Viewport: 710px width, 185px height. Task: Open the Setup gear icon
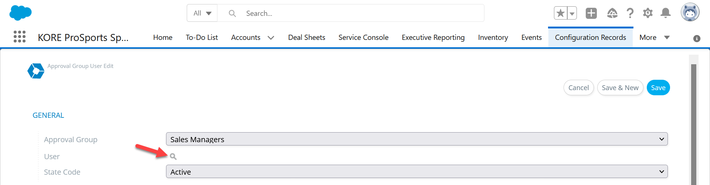coord(648,13)
